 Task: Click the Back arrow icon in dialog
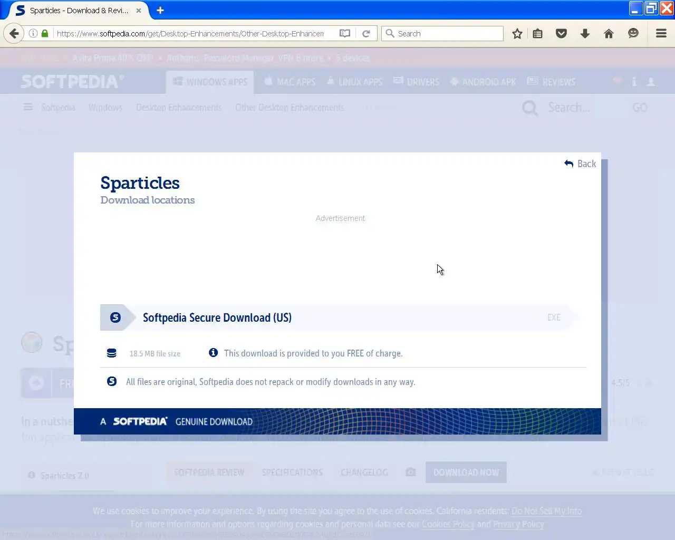pos(568,164)
